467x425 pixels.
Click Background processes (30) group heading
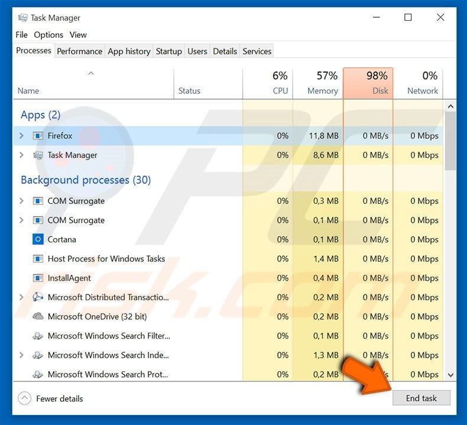(x=86, y=180)
